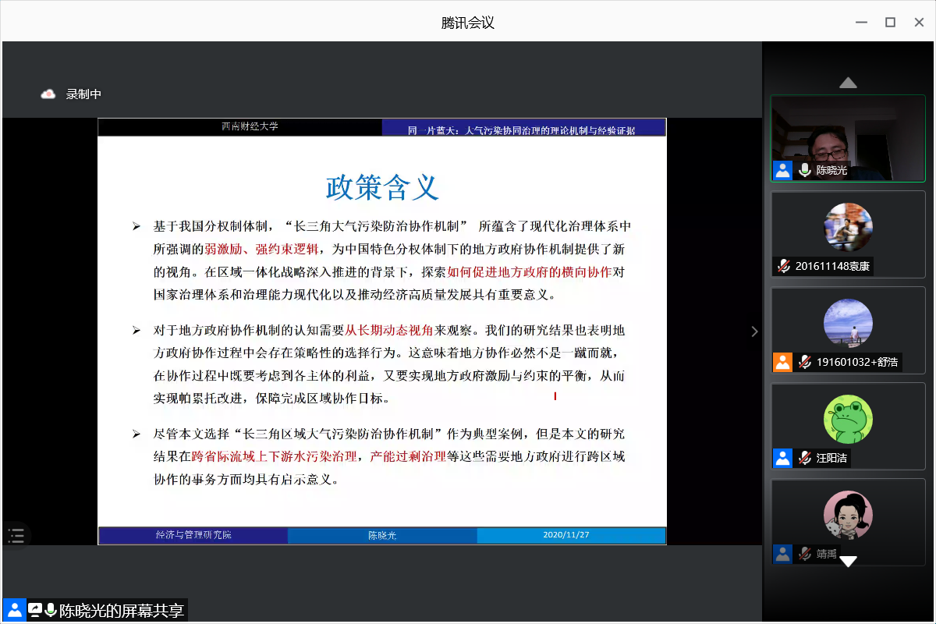Toggle the muted microphone for 201611148袁康

point(783,266)
